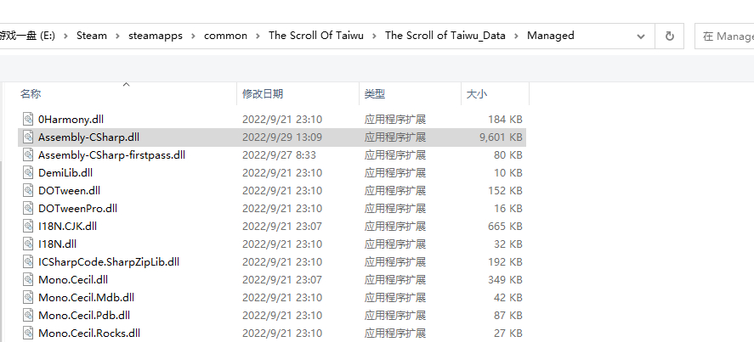754x342 pixels.
Task: Click the 0Harmony.dll file icon
Action: [x=28, y=119]
